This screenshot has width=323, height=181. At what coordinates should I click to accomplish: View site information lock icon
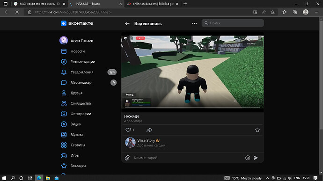point(29,12)
